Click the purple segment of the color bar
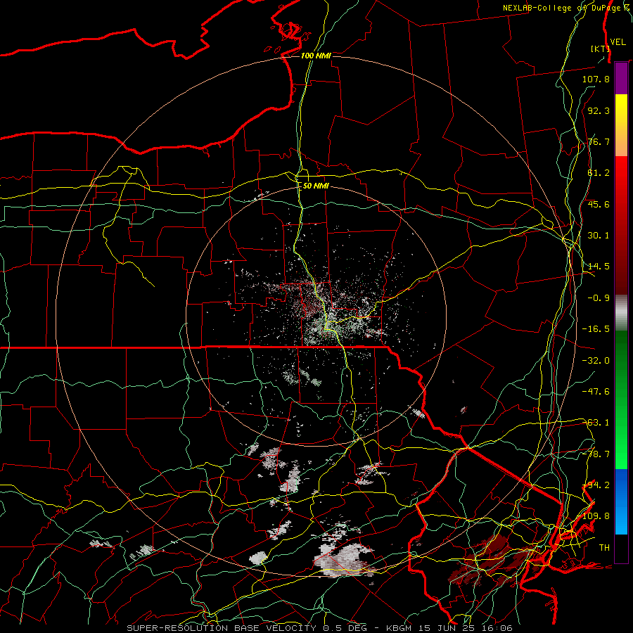This screenshot has width=633, height=633. [621, 78]
